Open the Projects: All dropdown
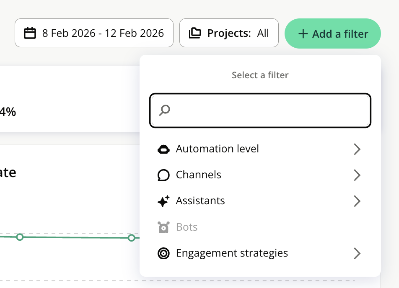 [238, 33]
